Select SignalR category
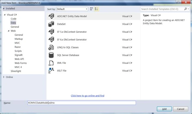The image size is (192, 114). (x=19, y=55)
